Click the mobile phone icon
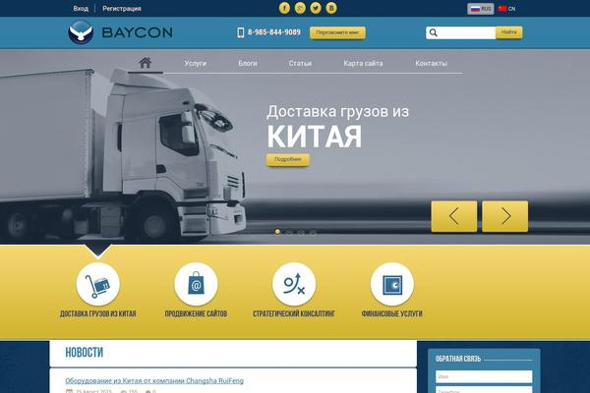Screen dimensions: 590x393 (241, 32)
